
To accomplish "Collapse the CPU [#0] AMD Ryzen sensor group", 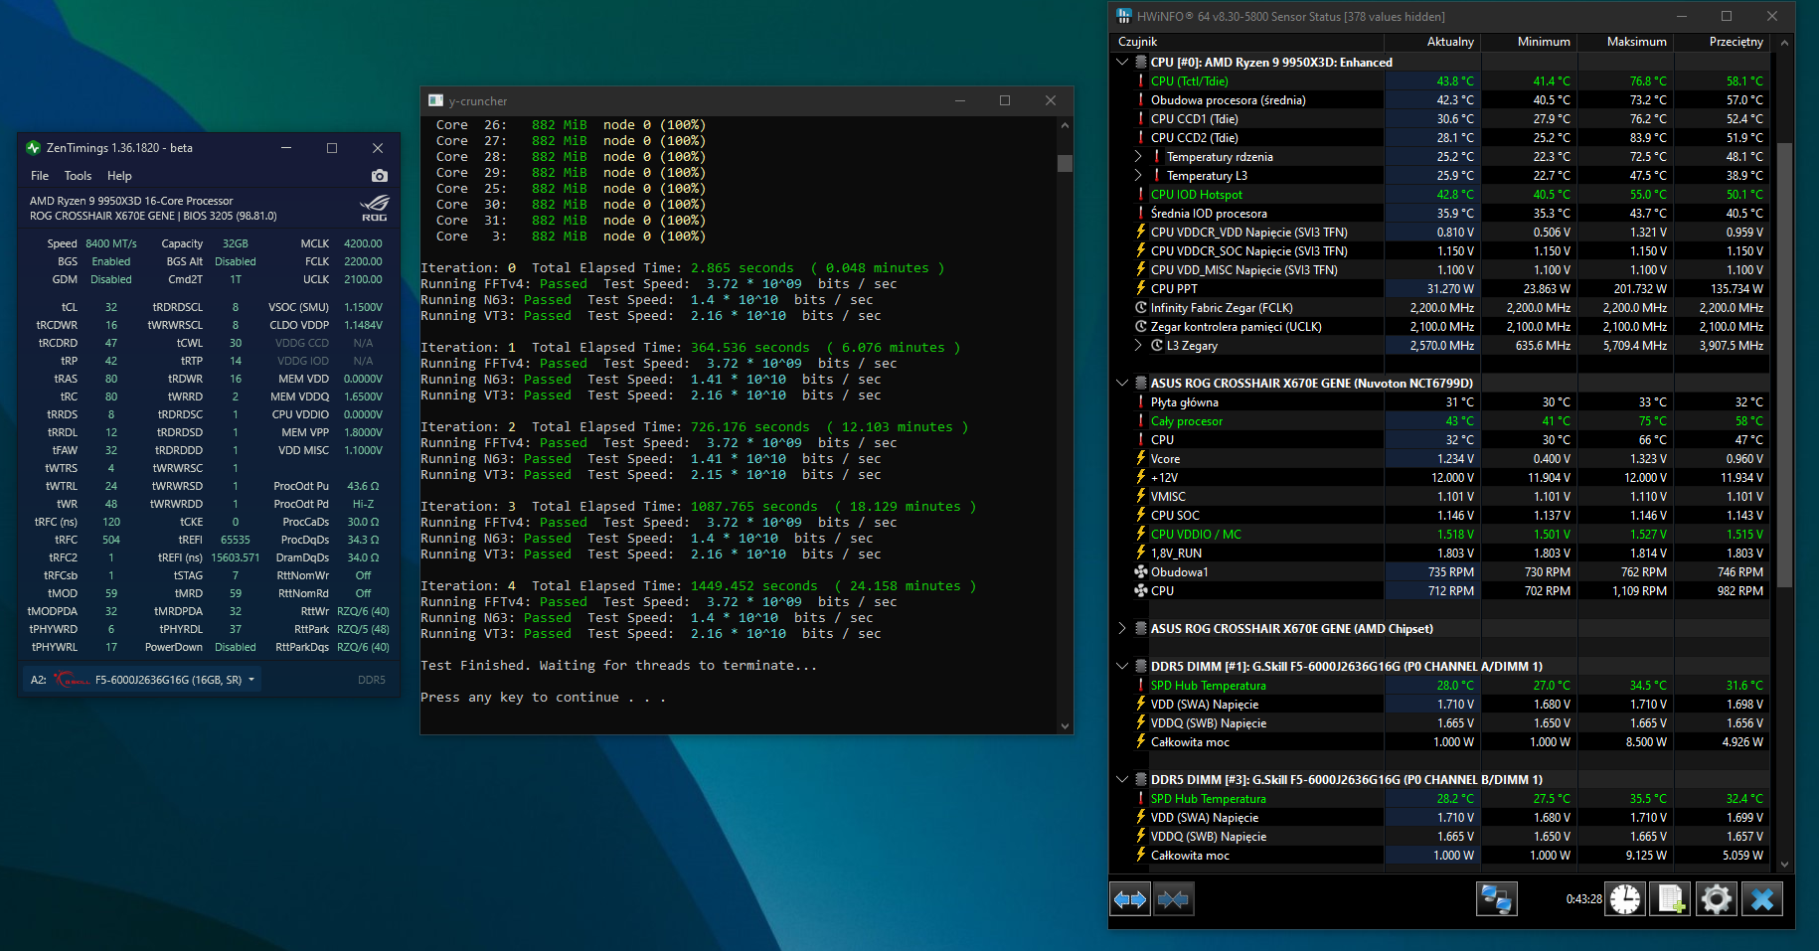I will (1122, 63).
